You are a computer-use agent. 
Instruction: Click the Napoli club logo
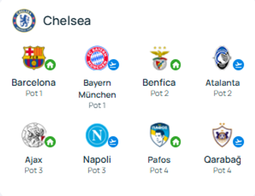click(97, 135)
